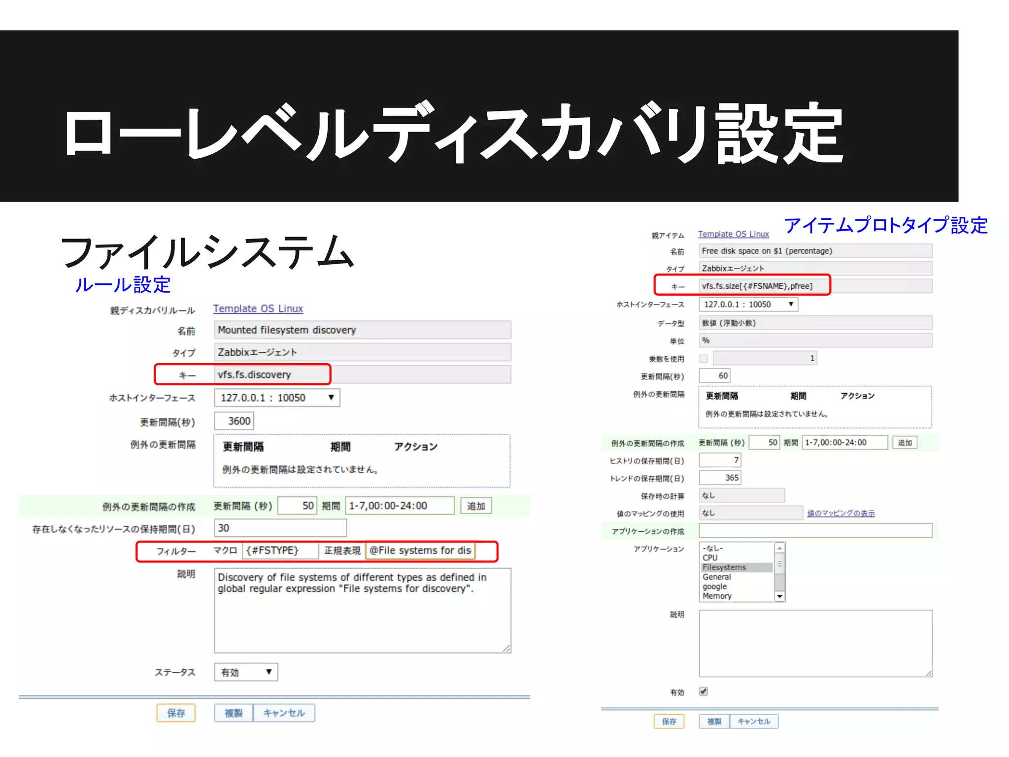Image resolution: width=1009 pixels, height=757 pixels.
Task: Click the flexible interval 50 field in rule form
Action: coord(297,506)
